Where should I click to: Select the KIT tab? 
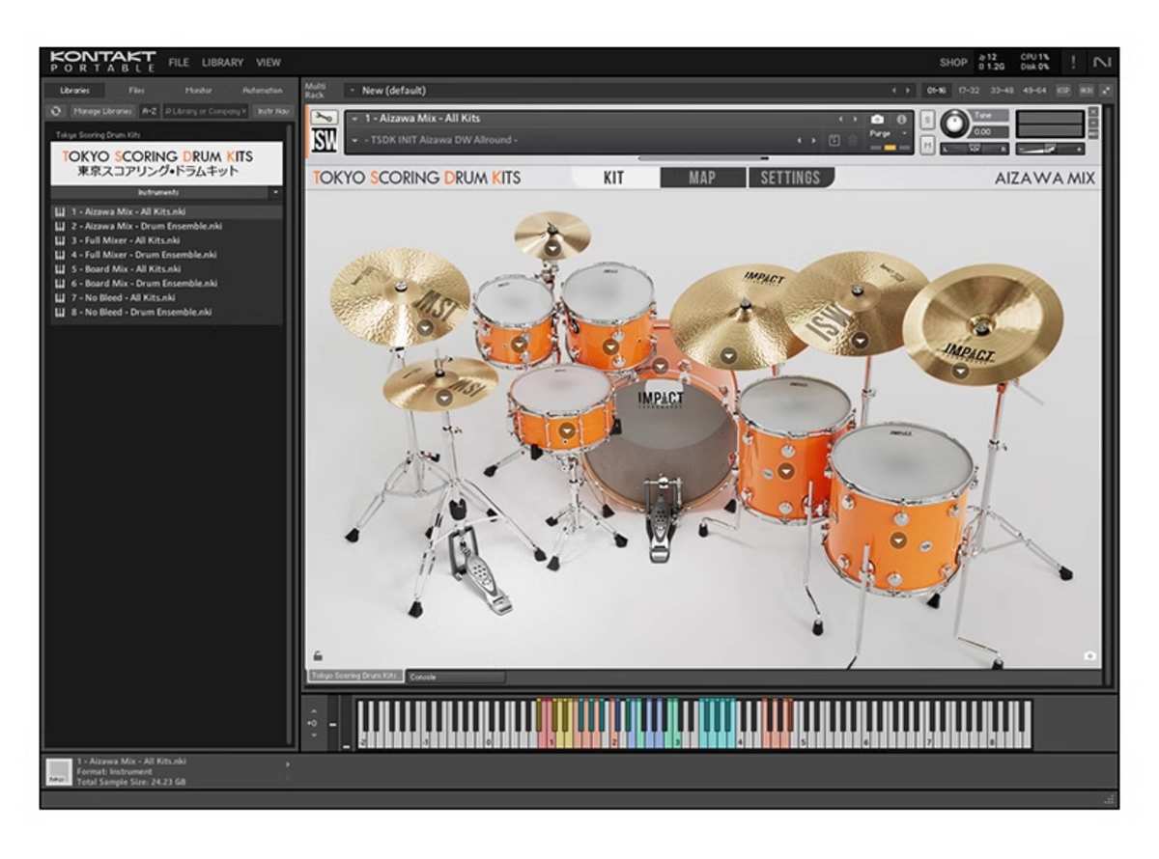(614, 178)
